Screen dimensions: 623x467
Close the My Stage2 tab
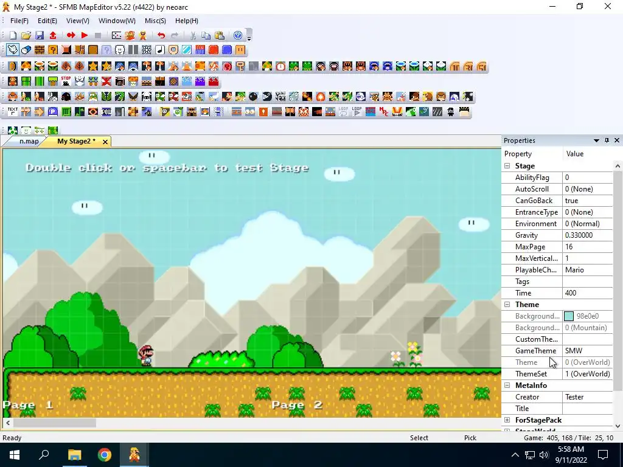pos(105,142)
